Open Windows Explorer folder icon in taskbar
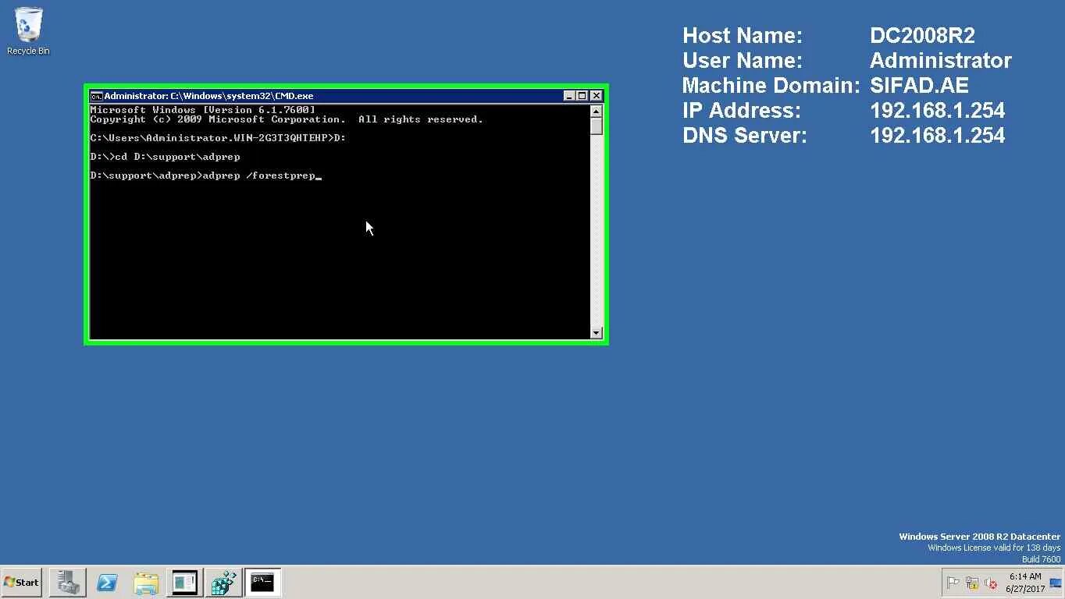Image resolution: width=1065 pixels, height=599 pixels. [x=145, y=583]
